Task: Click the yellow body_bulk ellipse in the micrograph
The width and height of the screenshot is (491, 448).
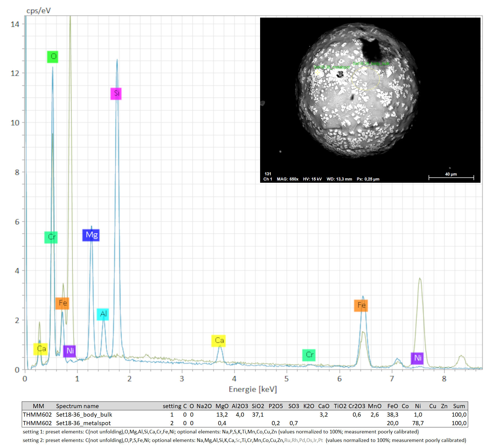Action: point(365,79)
